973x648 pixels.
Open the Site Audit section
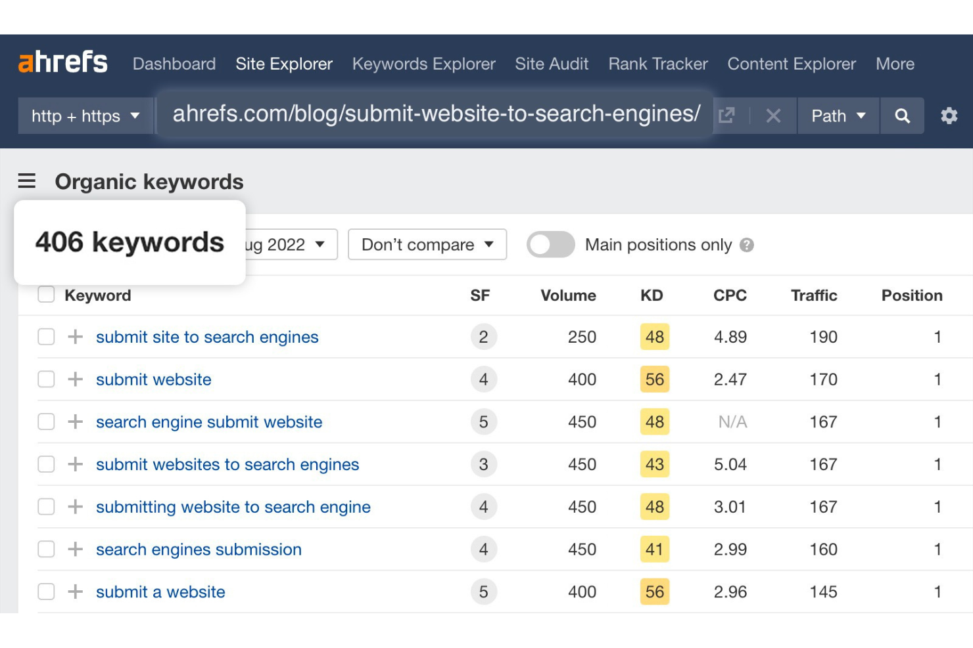click(552, 64)
